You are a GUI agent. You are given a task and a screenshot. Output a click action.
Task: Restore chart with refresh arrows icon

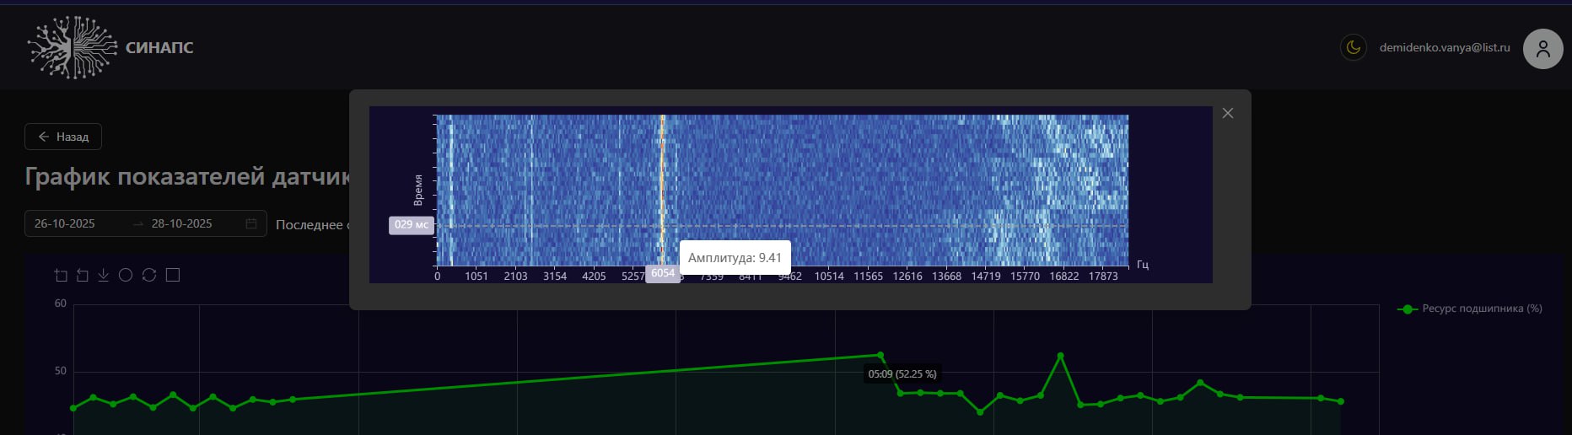(149, 275)
